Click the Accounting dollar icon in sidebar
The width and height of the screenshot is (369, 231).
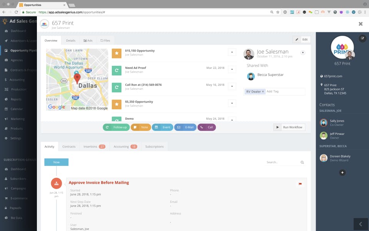(6, 80)
